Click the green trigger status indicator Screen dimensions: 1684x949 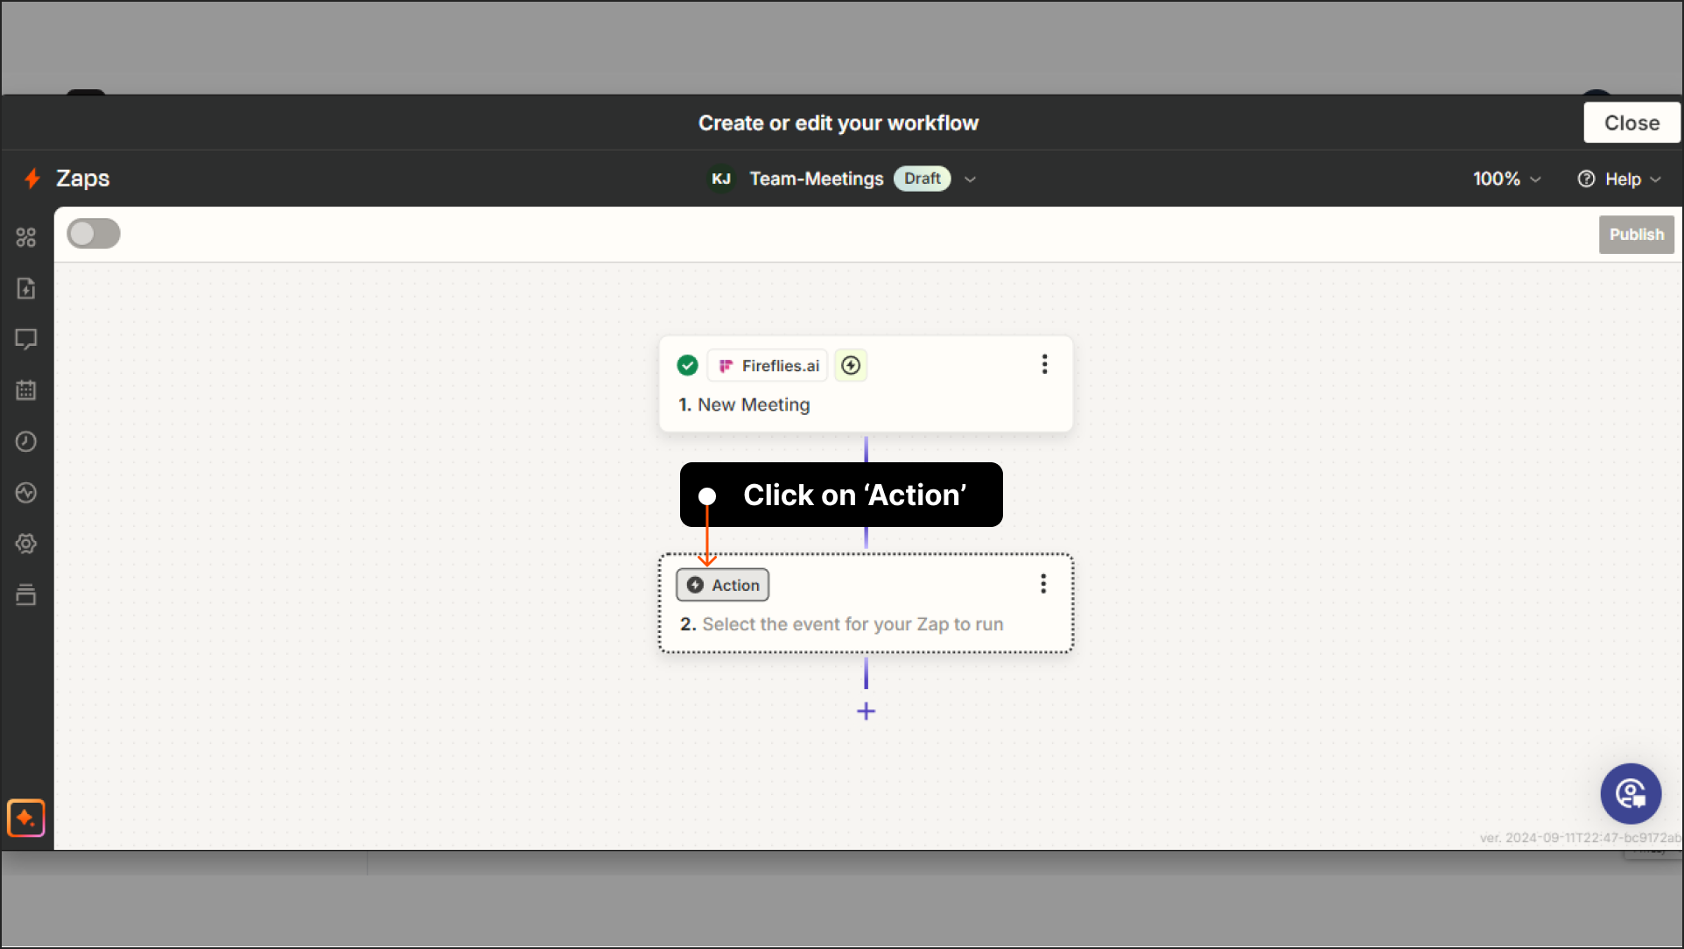pos(688,366)
